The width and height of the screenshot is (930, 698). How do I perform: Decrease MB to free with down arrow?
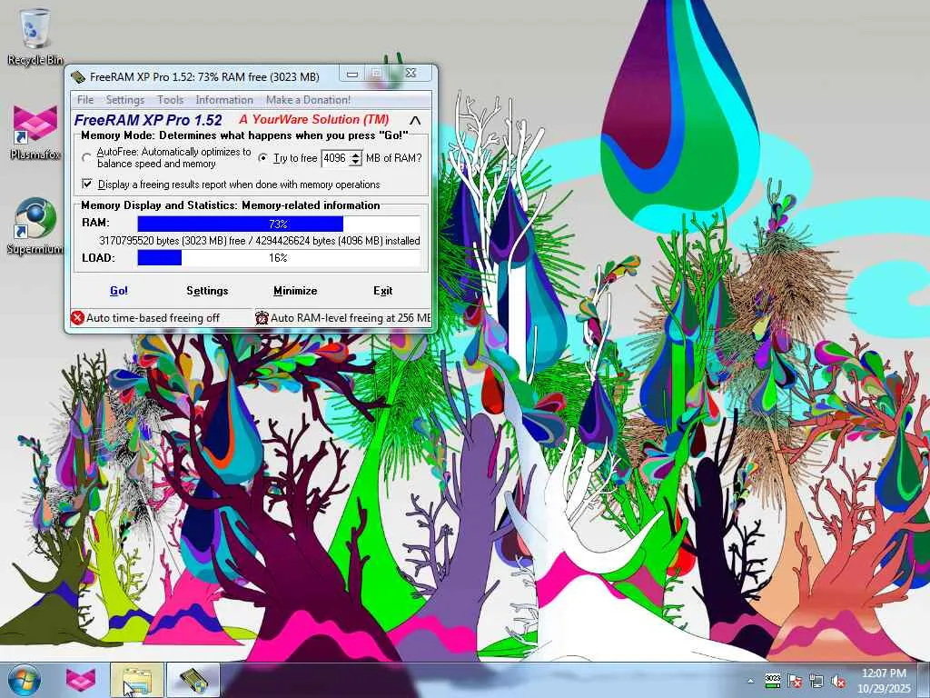click(x=355, y=162)
